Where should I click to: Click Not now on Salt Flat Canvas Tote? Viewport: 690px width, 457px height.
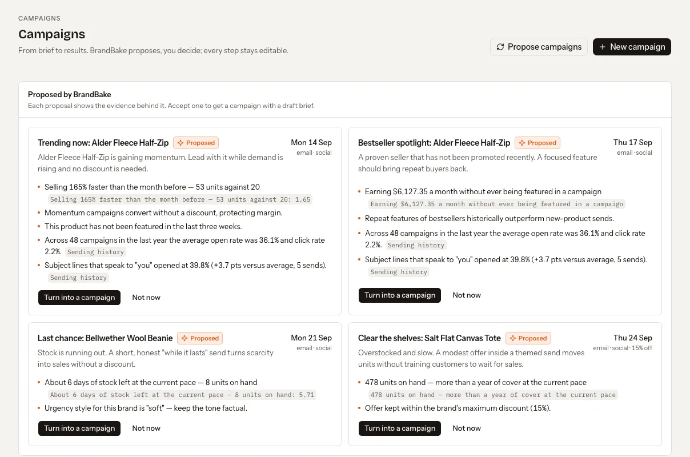click(x=467, y=428)
